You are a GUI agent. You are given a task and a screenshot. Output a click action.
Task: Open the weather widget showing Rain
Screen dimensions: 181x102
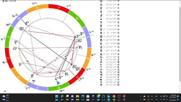[x=6, y=96]
